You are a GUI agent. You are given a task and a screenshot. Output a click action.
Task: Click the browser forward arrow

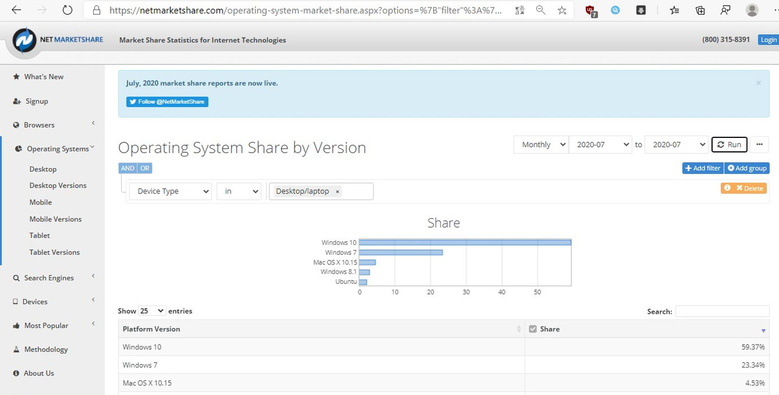[x=42, y=10]
